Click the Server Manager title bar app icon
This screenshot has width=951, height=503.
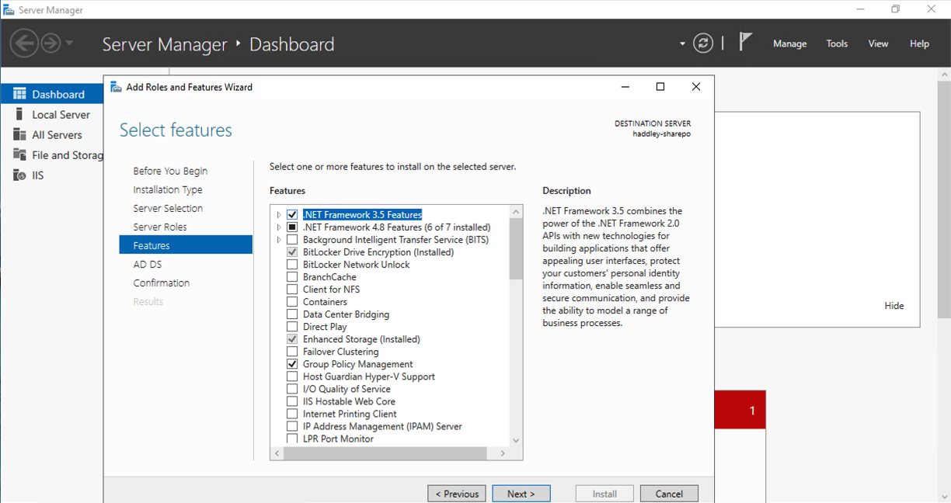point(9,10)
